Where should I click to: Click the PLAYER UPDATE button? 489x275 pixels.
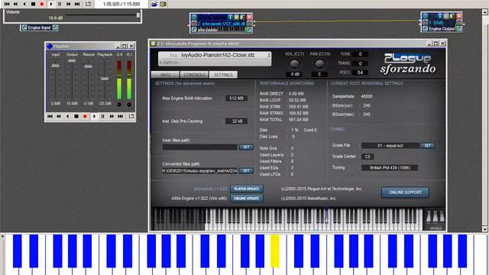(x=247, y=189)
